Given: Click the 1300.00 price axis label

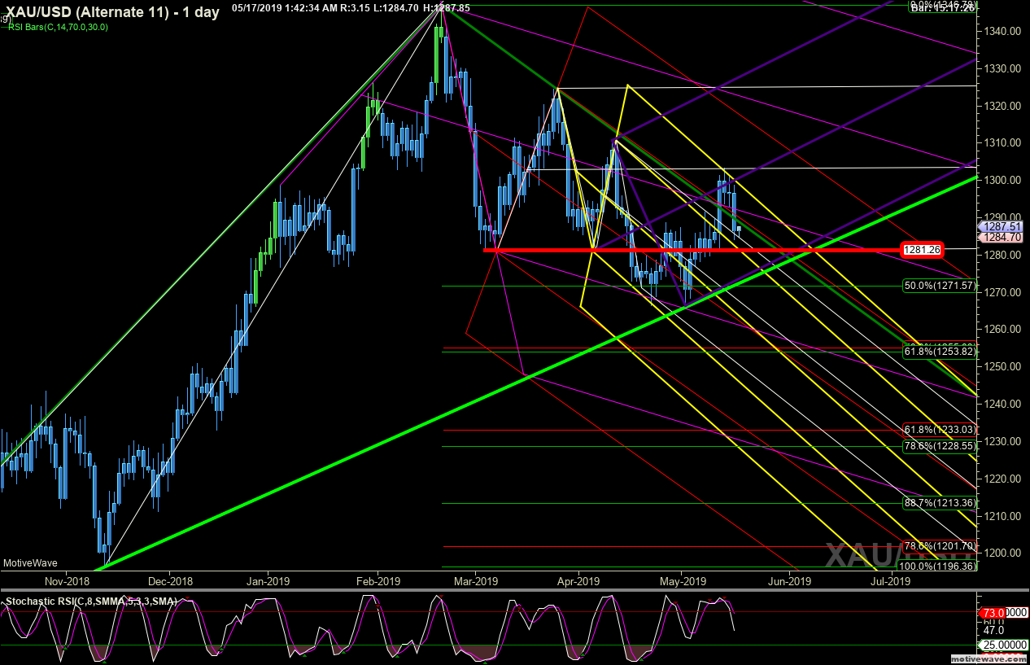Looking at the screenshot, I should [x=1003, y=180].
